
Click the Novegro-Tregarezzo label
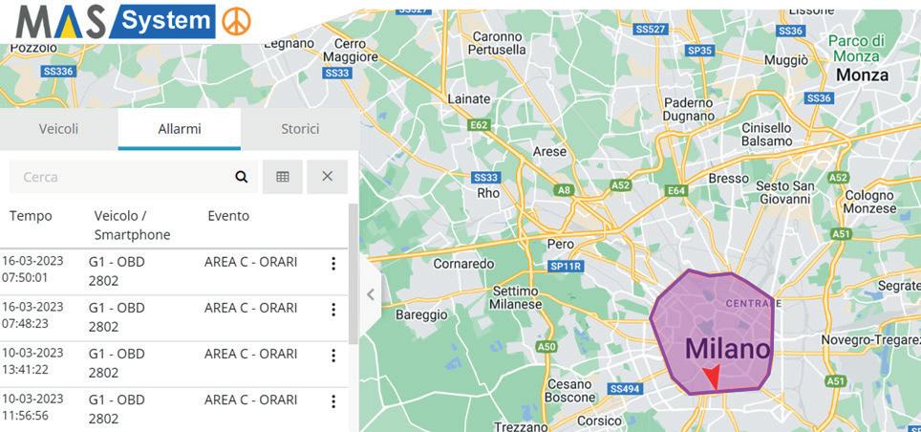coord(871,339)
